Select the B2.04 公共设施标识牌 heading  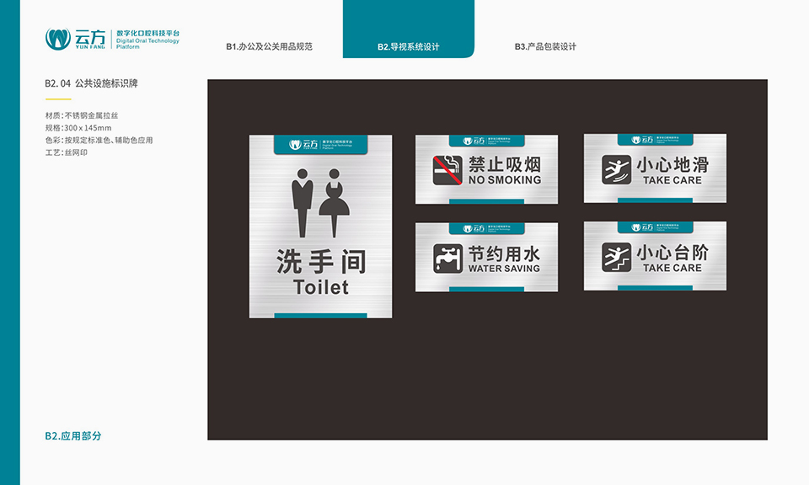click(91, 83)
